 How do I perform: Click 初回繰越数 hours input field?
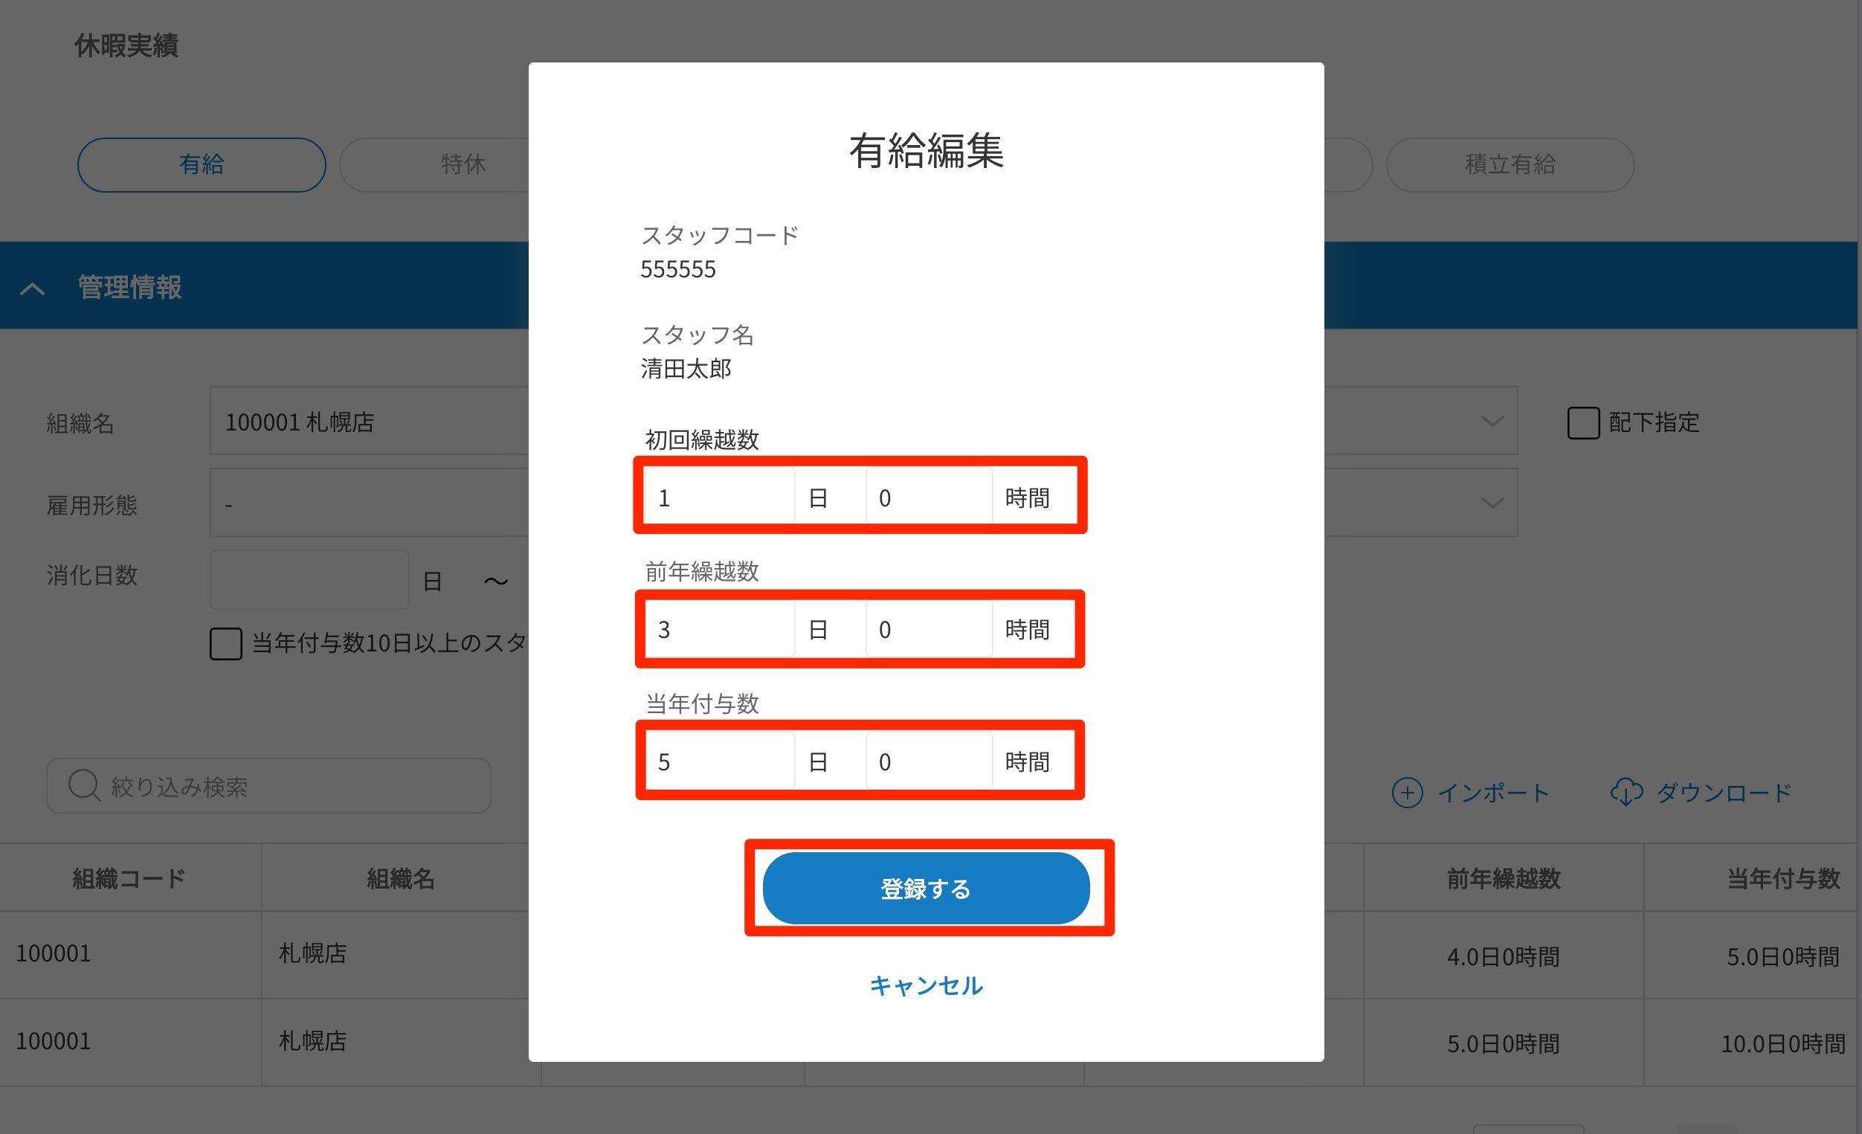pos(928,497)
